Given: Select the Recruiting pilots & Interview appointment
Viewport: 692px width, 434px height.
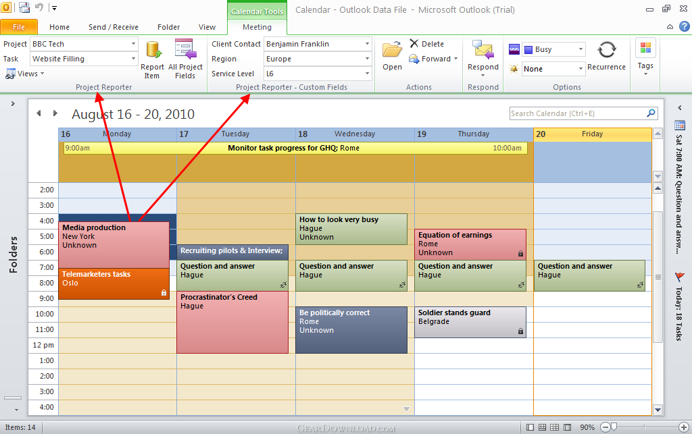Looking at the screenshot, I should (232, 251).
